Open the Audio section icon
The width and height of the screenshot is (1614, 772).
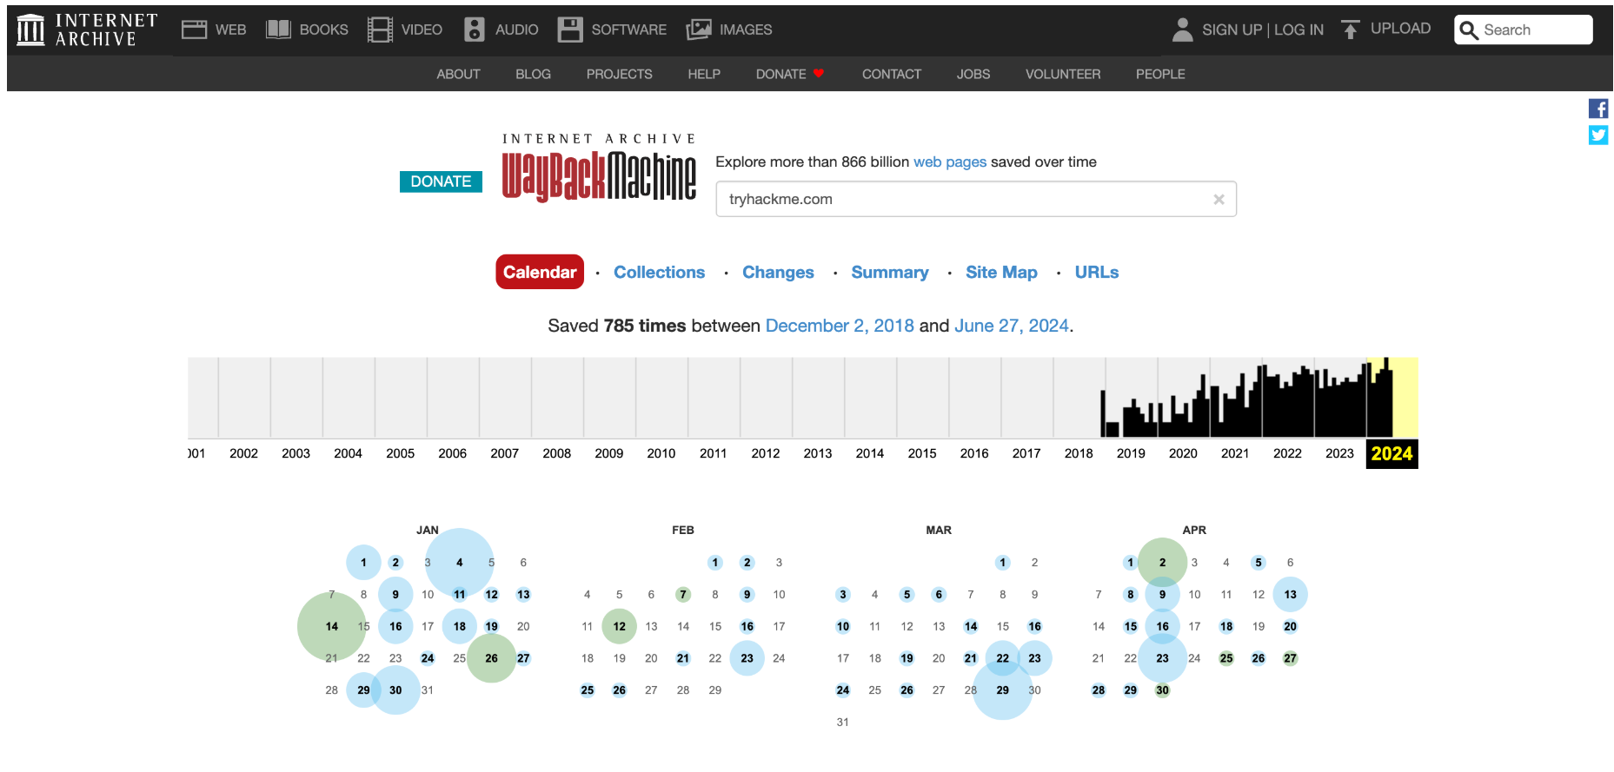tap(474, 30)
